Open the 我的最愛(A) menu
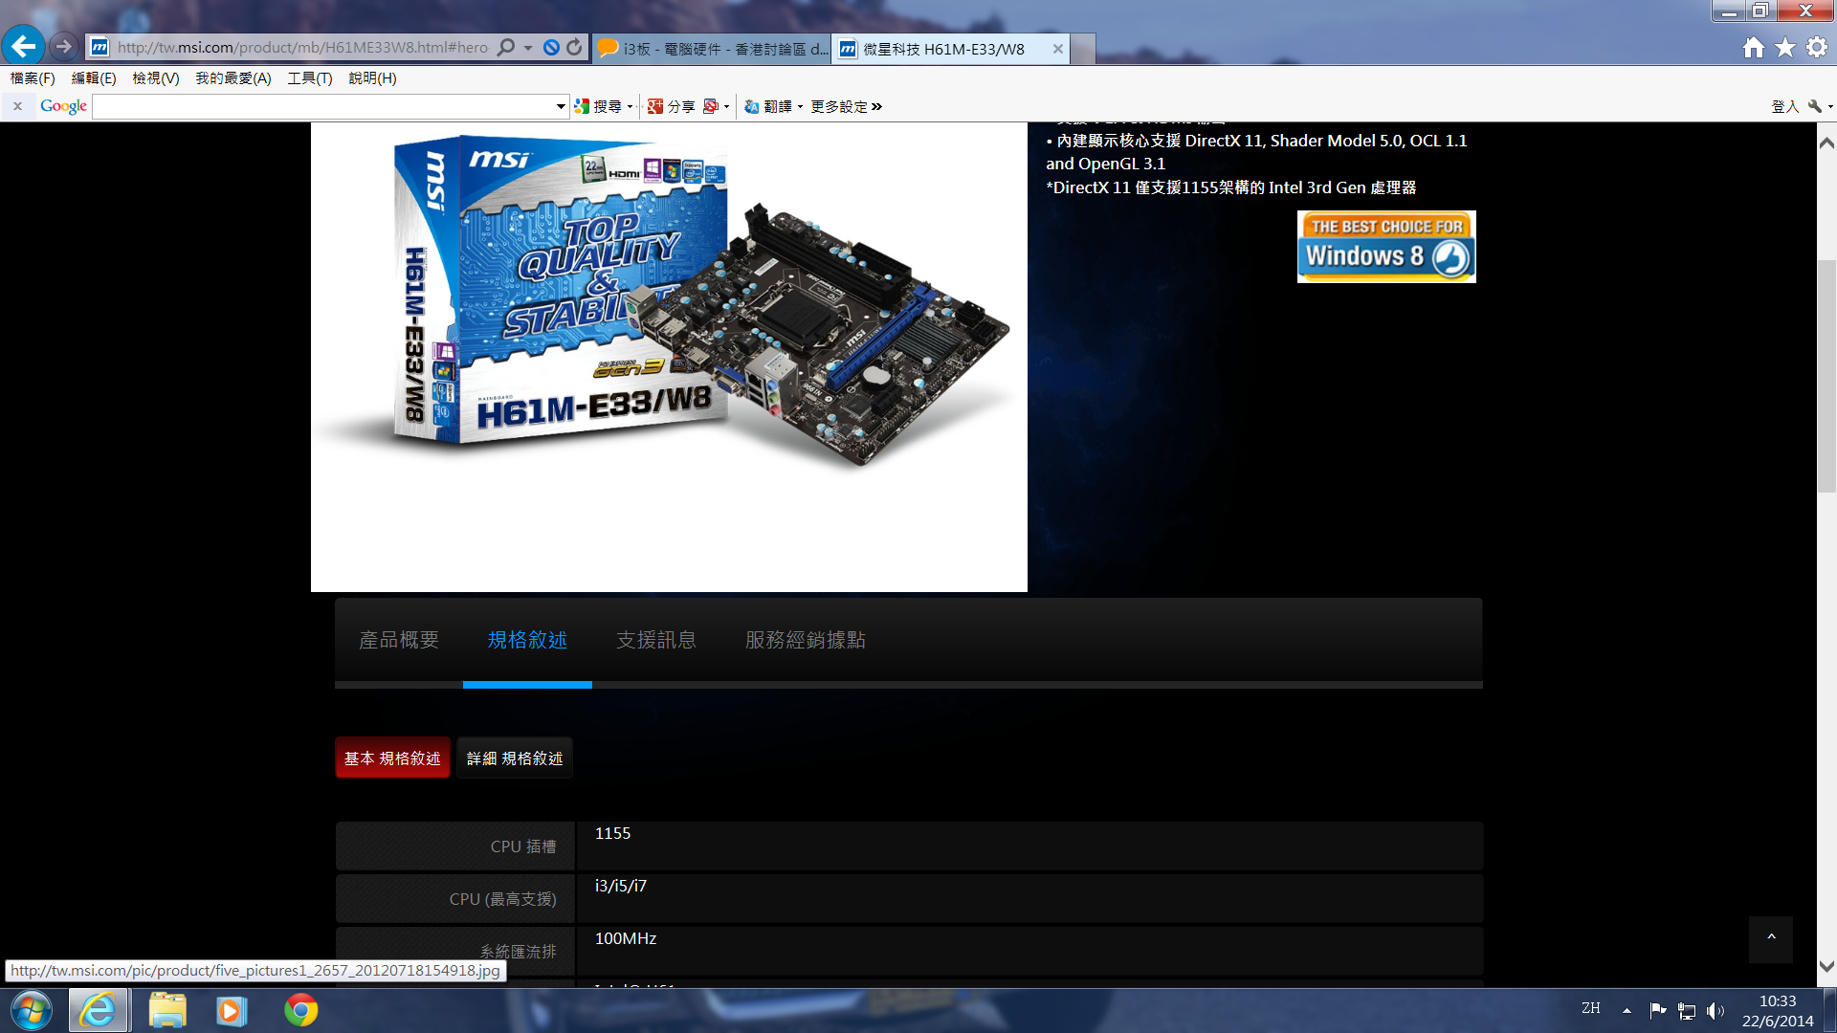1837x1033 pixels. pos(233,78)
